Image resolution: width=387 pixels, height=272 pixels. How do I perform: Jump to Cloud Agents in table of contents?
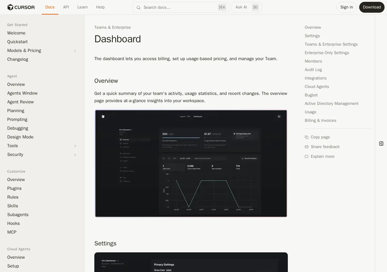pyautogui.click(x=317, y=87)
